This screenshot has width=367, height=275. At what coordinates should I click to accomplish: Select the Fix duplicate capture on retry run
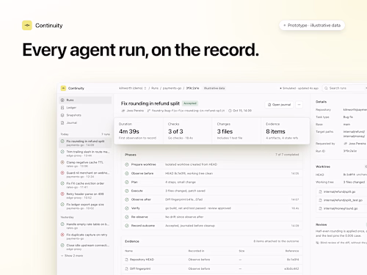[x=85, y=236]
